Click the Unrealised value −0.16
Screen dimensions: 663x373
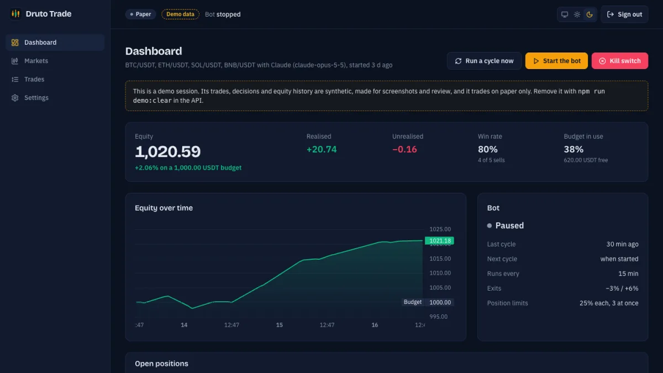tap(404, 149)
